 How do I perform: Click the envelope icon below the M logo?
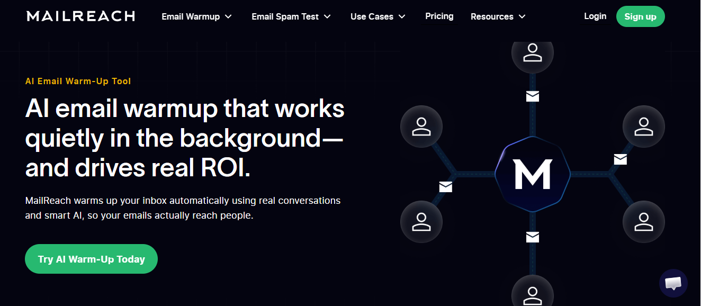532,237
